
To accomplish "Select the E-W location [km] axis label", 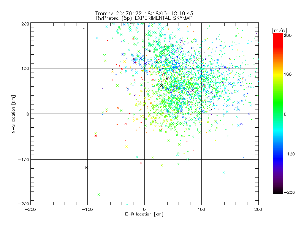I will [x=144, y=214].
